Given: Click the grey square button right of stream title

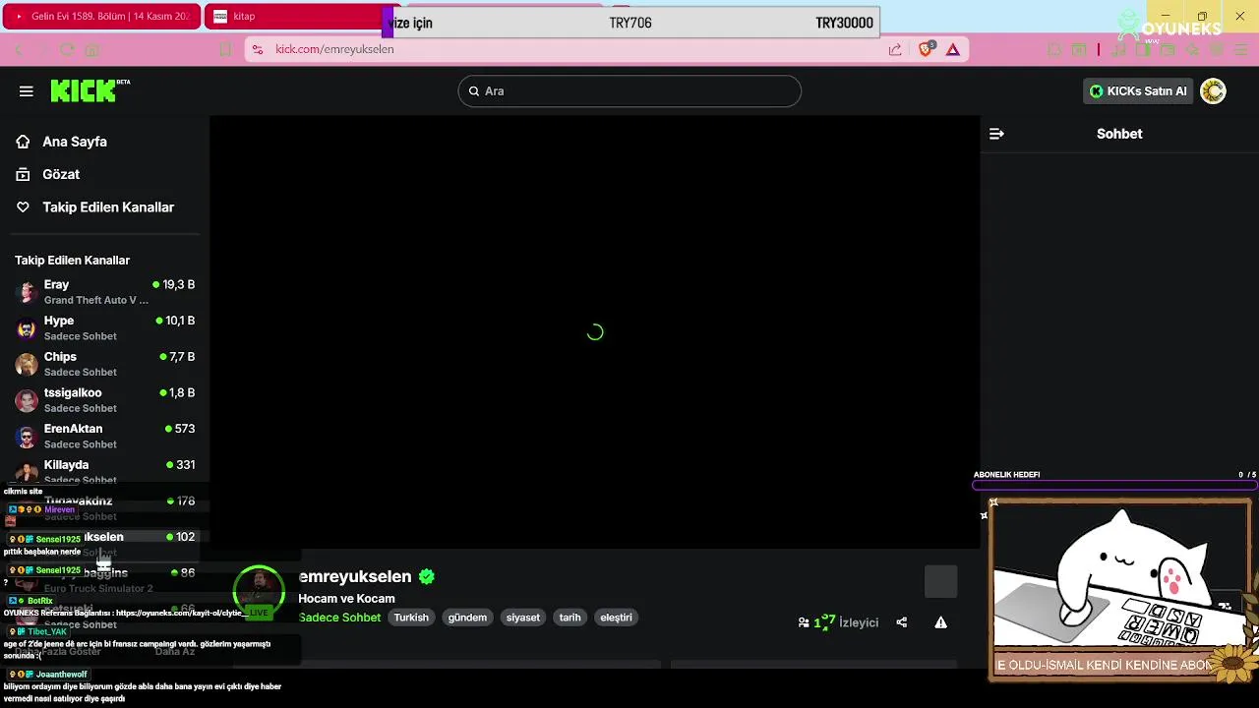Looking at the screenshot, I should tap(940, 581).
